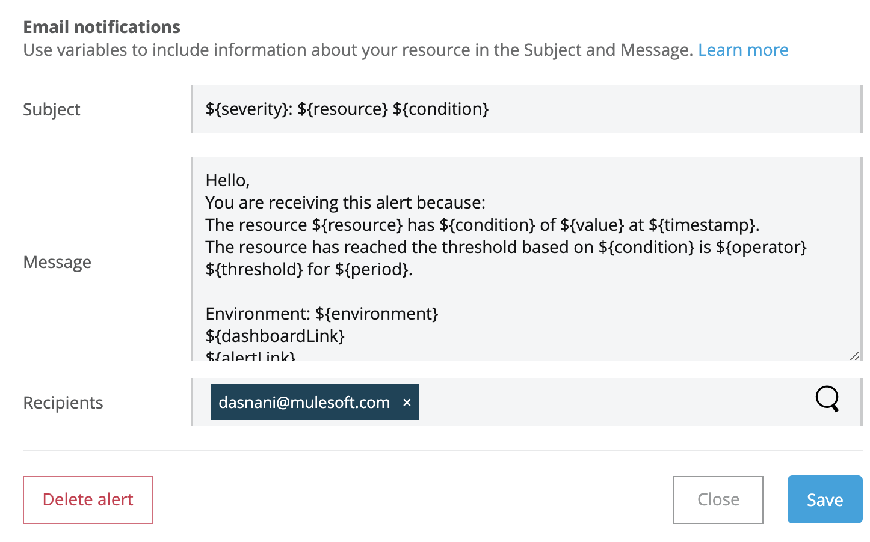This screenshot has width=870, height=542.
Task: Place cursor on the Hello, line in Message
Action: [227, 180]
